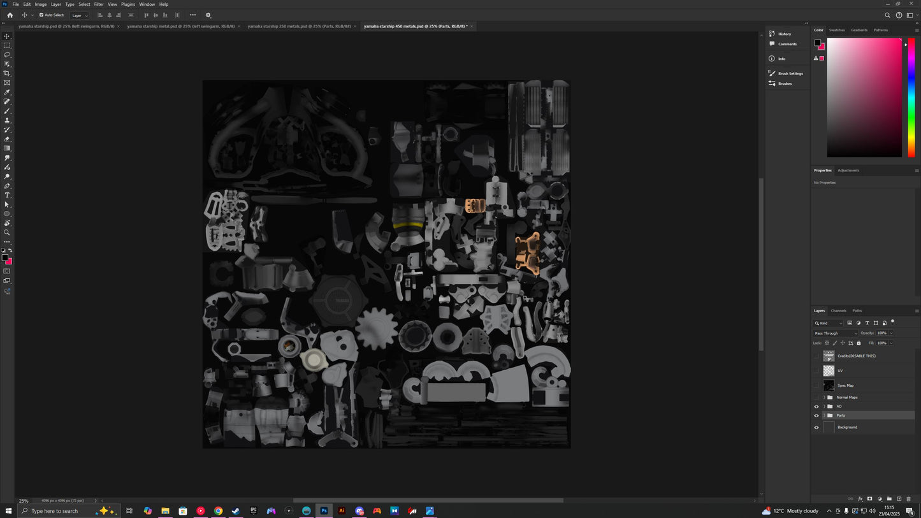
Task: Pick the Eyedropper tool
Action: (7, 92)
